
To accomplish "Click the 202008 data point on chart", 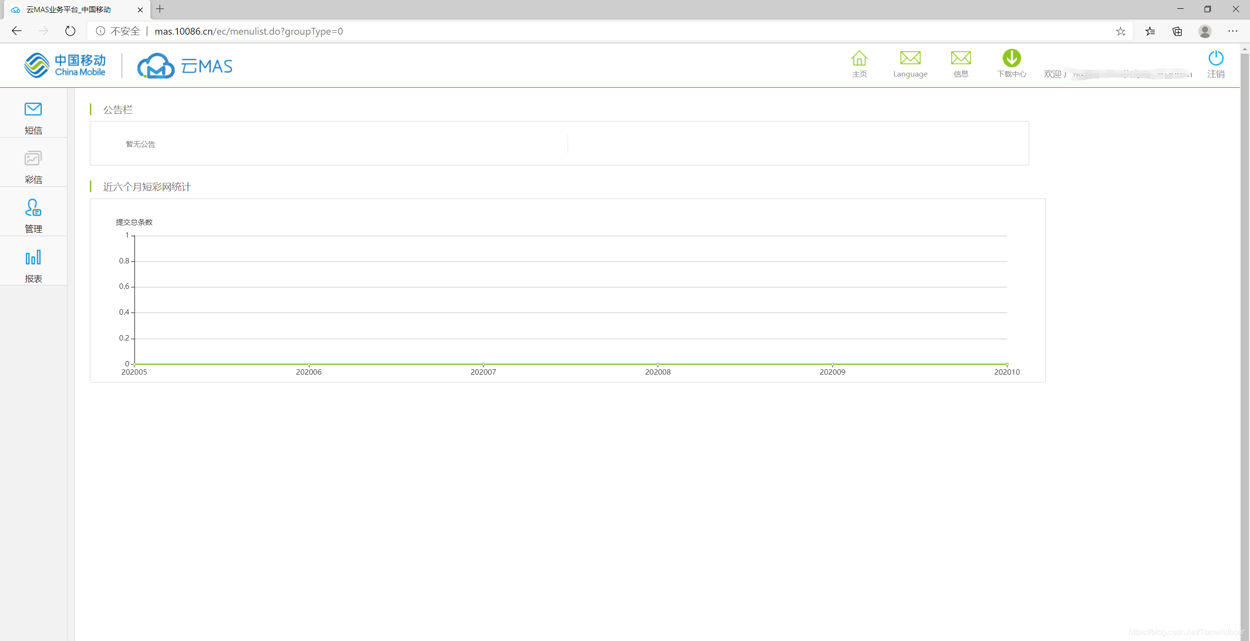I will (x=657, y=364).
